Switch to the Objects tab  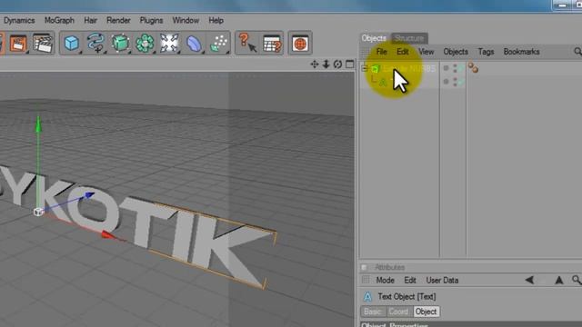374,38
